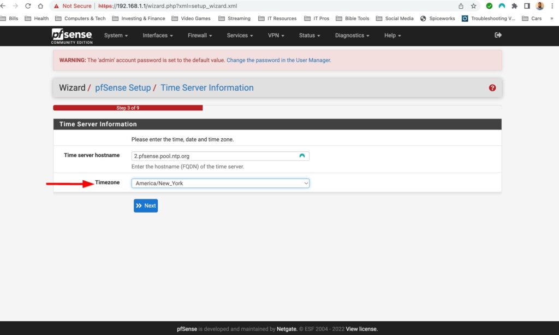Open the red help question mark icon
This screenshot has height=335, width=559.
(492, 88)
